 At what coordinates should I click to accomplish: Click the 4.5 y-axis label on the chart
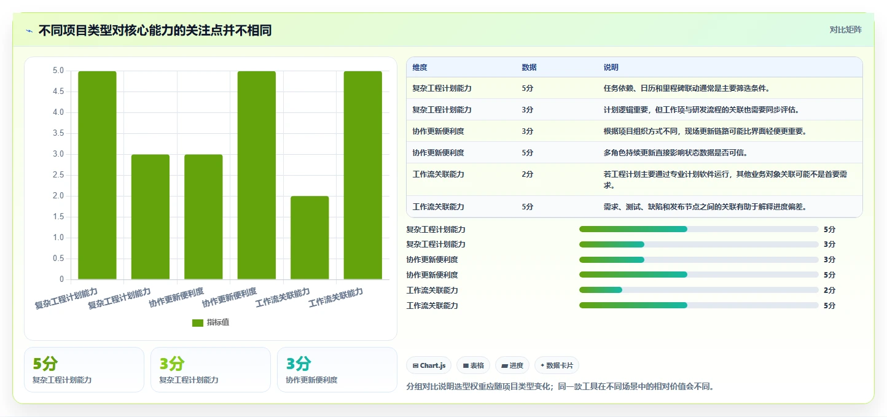(x=58, y=92)
